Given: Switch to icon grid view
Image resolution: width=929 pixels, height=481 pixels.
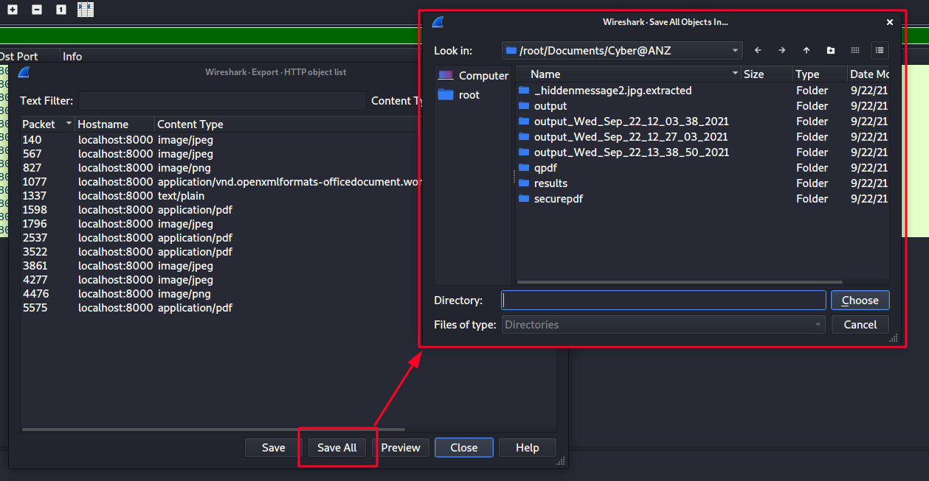Looking at the screenshot, I should (x=855, y=50).
